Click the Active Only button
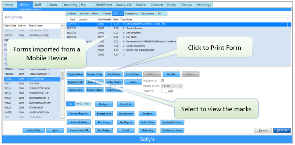The height and width of the screenshot is (145, 295). point(34,131)
